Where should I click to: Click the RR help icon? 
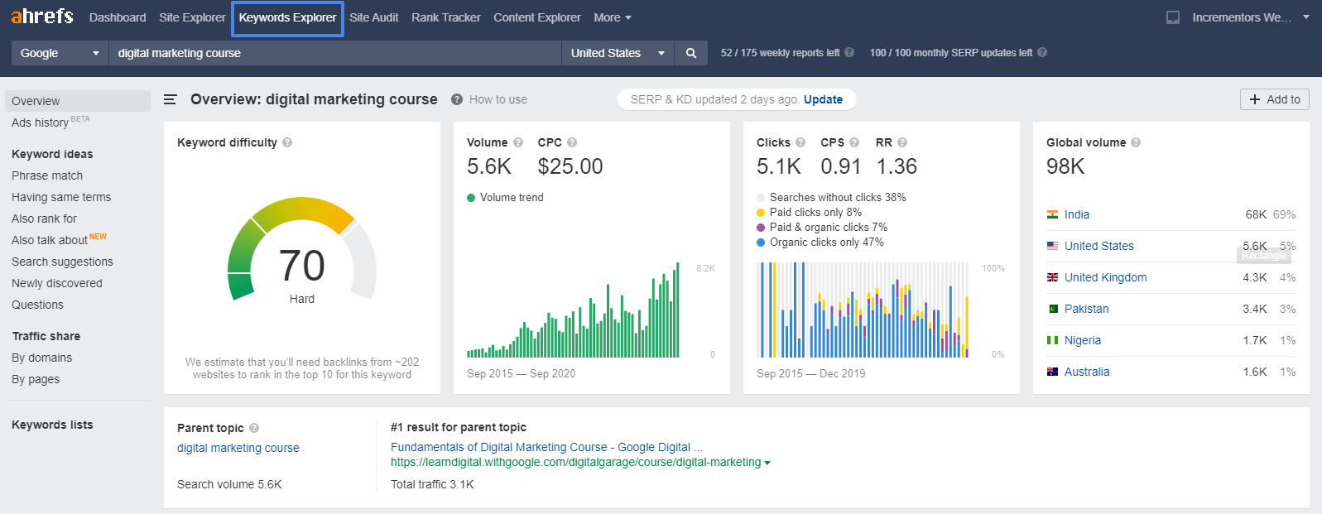[x=902, y=142]
